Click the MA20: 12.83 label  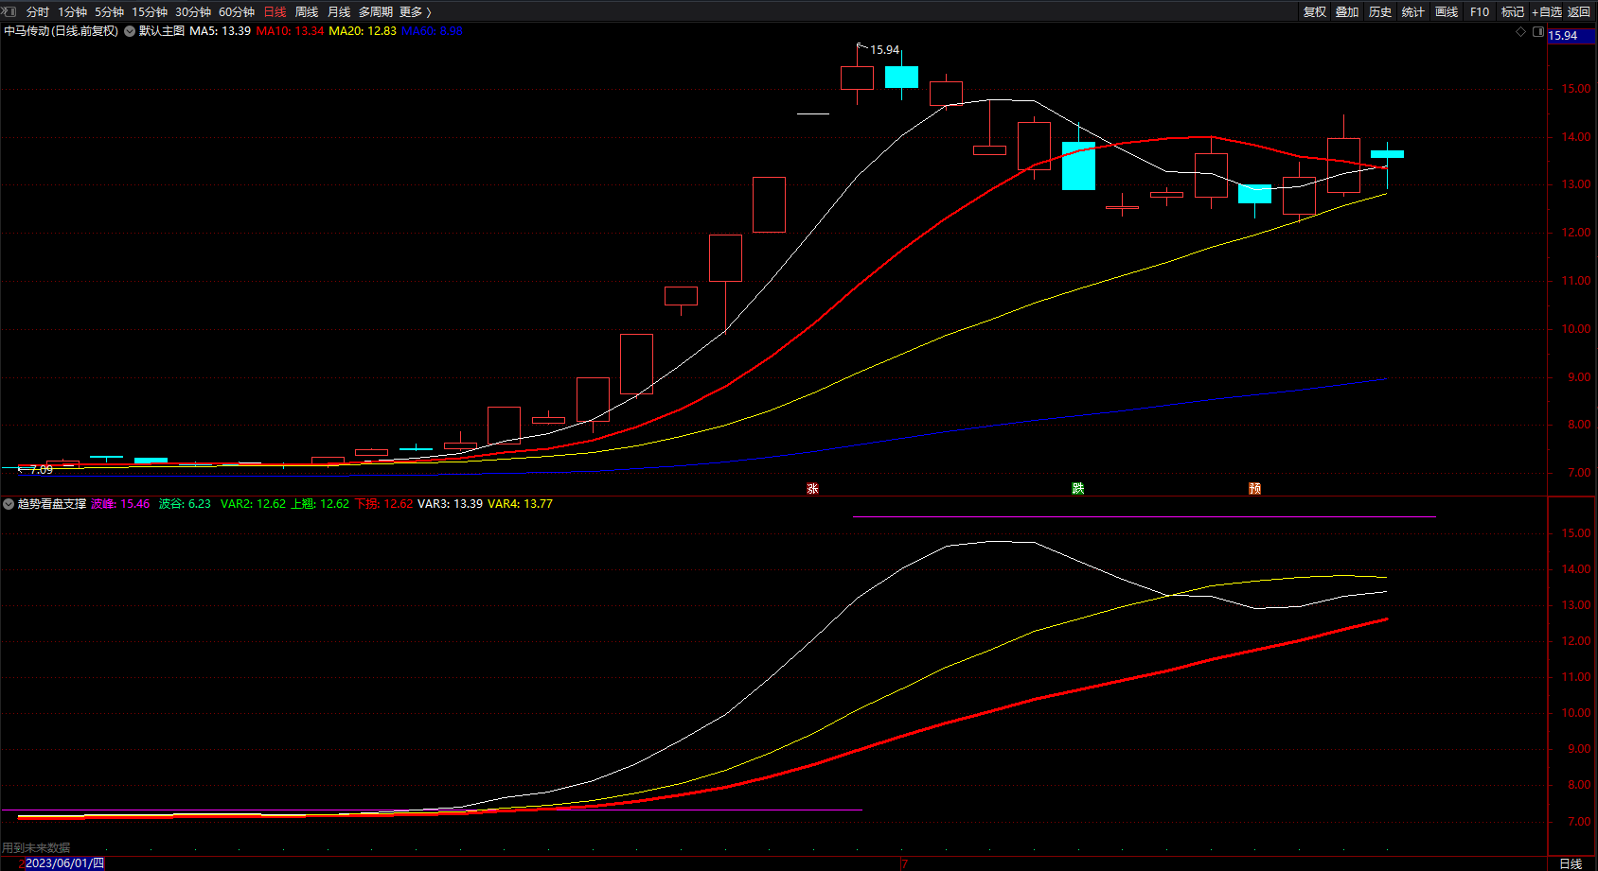(363, 31)
